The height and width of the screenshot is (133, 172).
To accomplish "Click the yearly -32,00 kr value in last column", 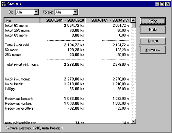I will point(123,108).
